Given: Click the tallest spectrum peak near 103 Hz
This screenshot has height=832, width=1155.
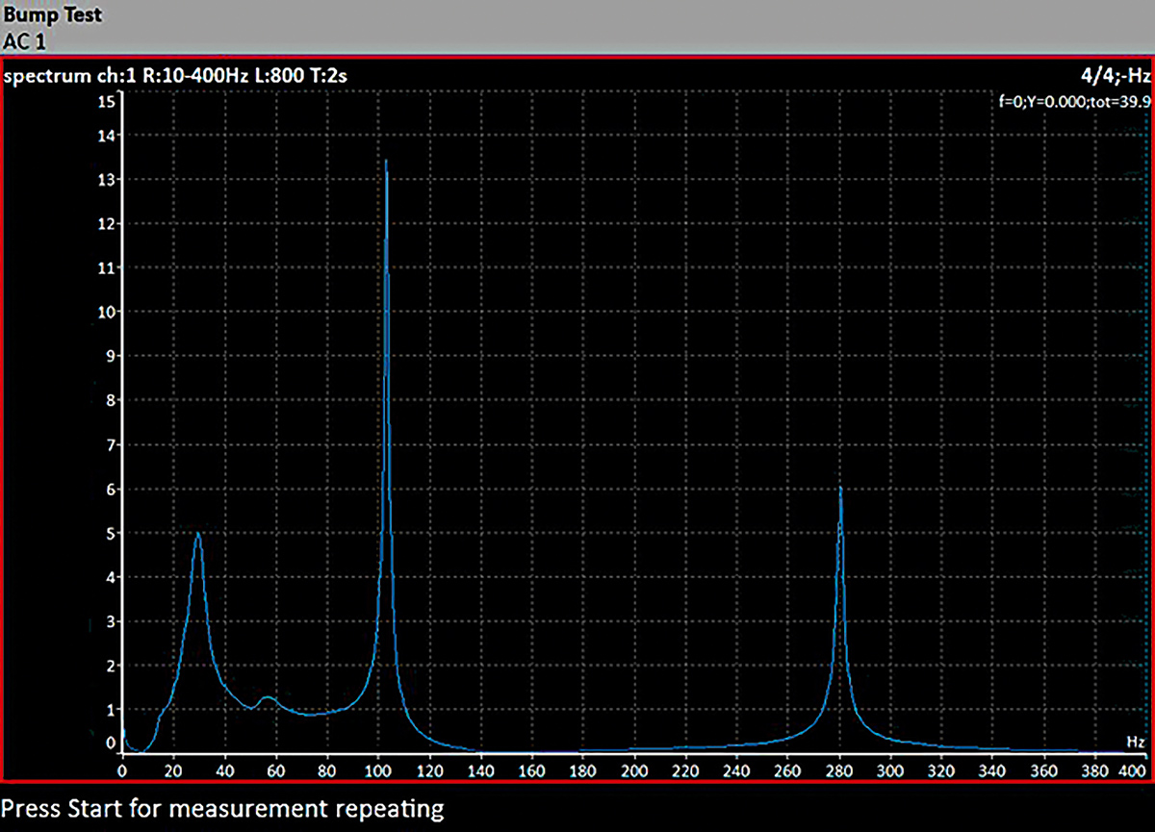Looking at the screenshot, I should 386,163.
